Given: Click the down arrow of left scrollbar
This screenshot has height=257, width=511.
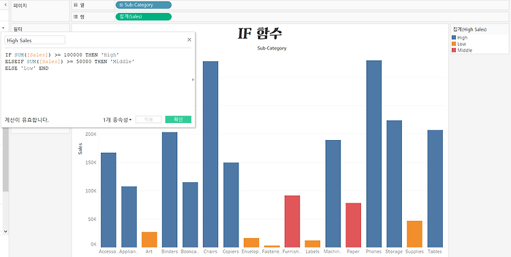Looking at the screenshot, I should click(5, 231).
